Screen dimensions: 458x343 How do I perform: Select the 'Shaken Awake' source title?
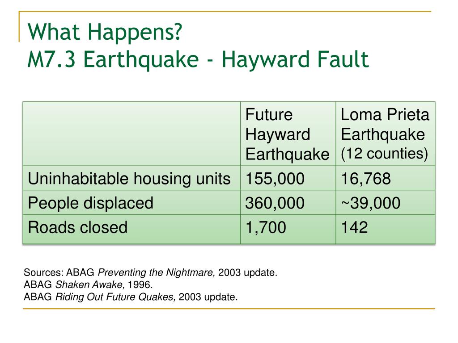[90, 284]
